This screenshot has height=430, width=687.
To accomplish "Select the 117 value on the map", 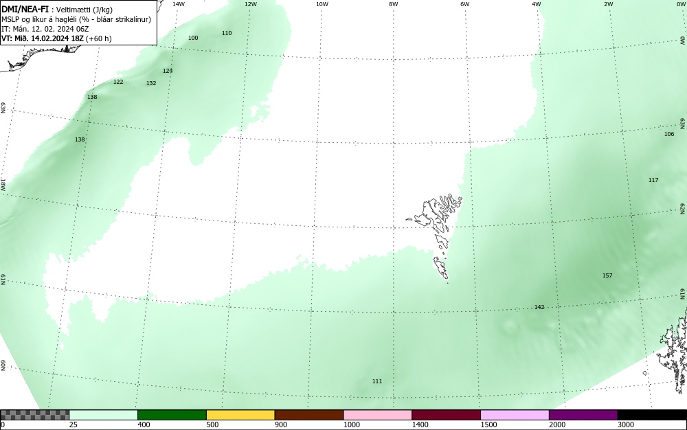I will pyautogui.click(x=653, y=180).
